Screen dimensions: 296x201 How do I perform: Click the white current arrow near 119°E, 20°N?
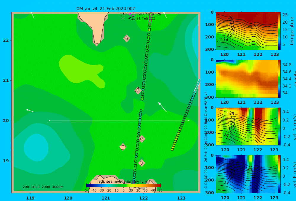[30, 111]
